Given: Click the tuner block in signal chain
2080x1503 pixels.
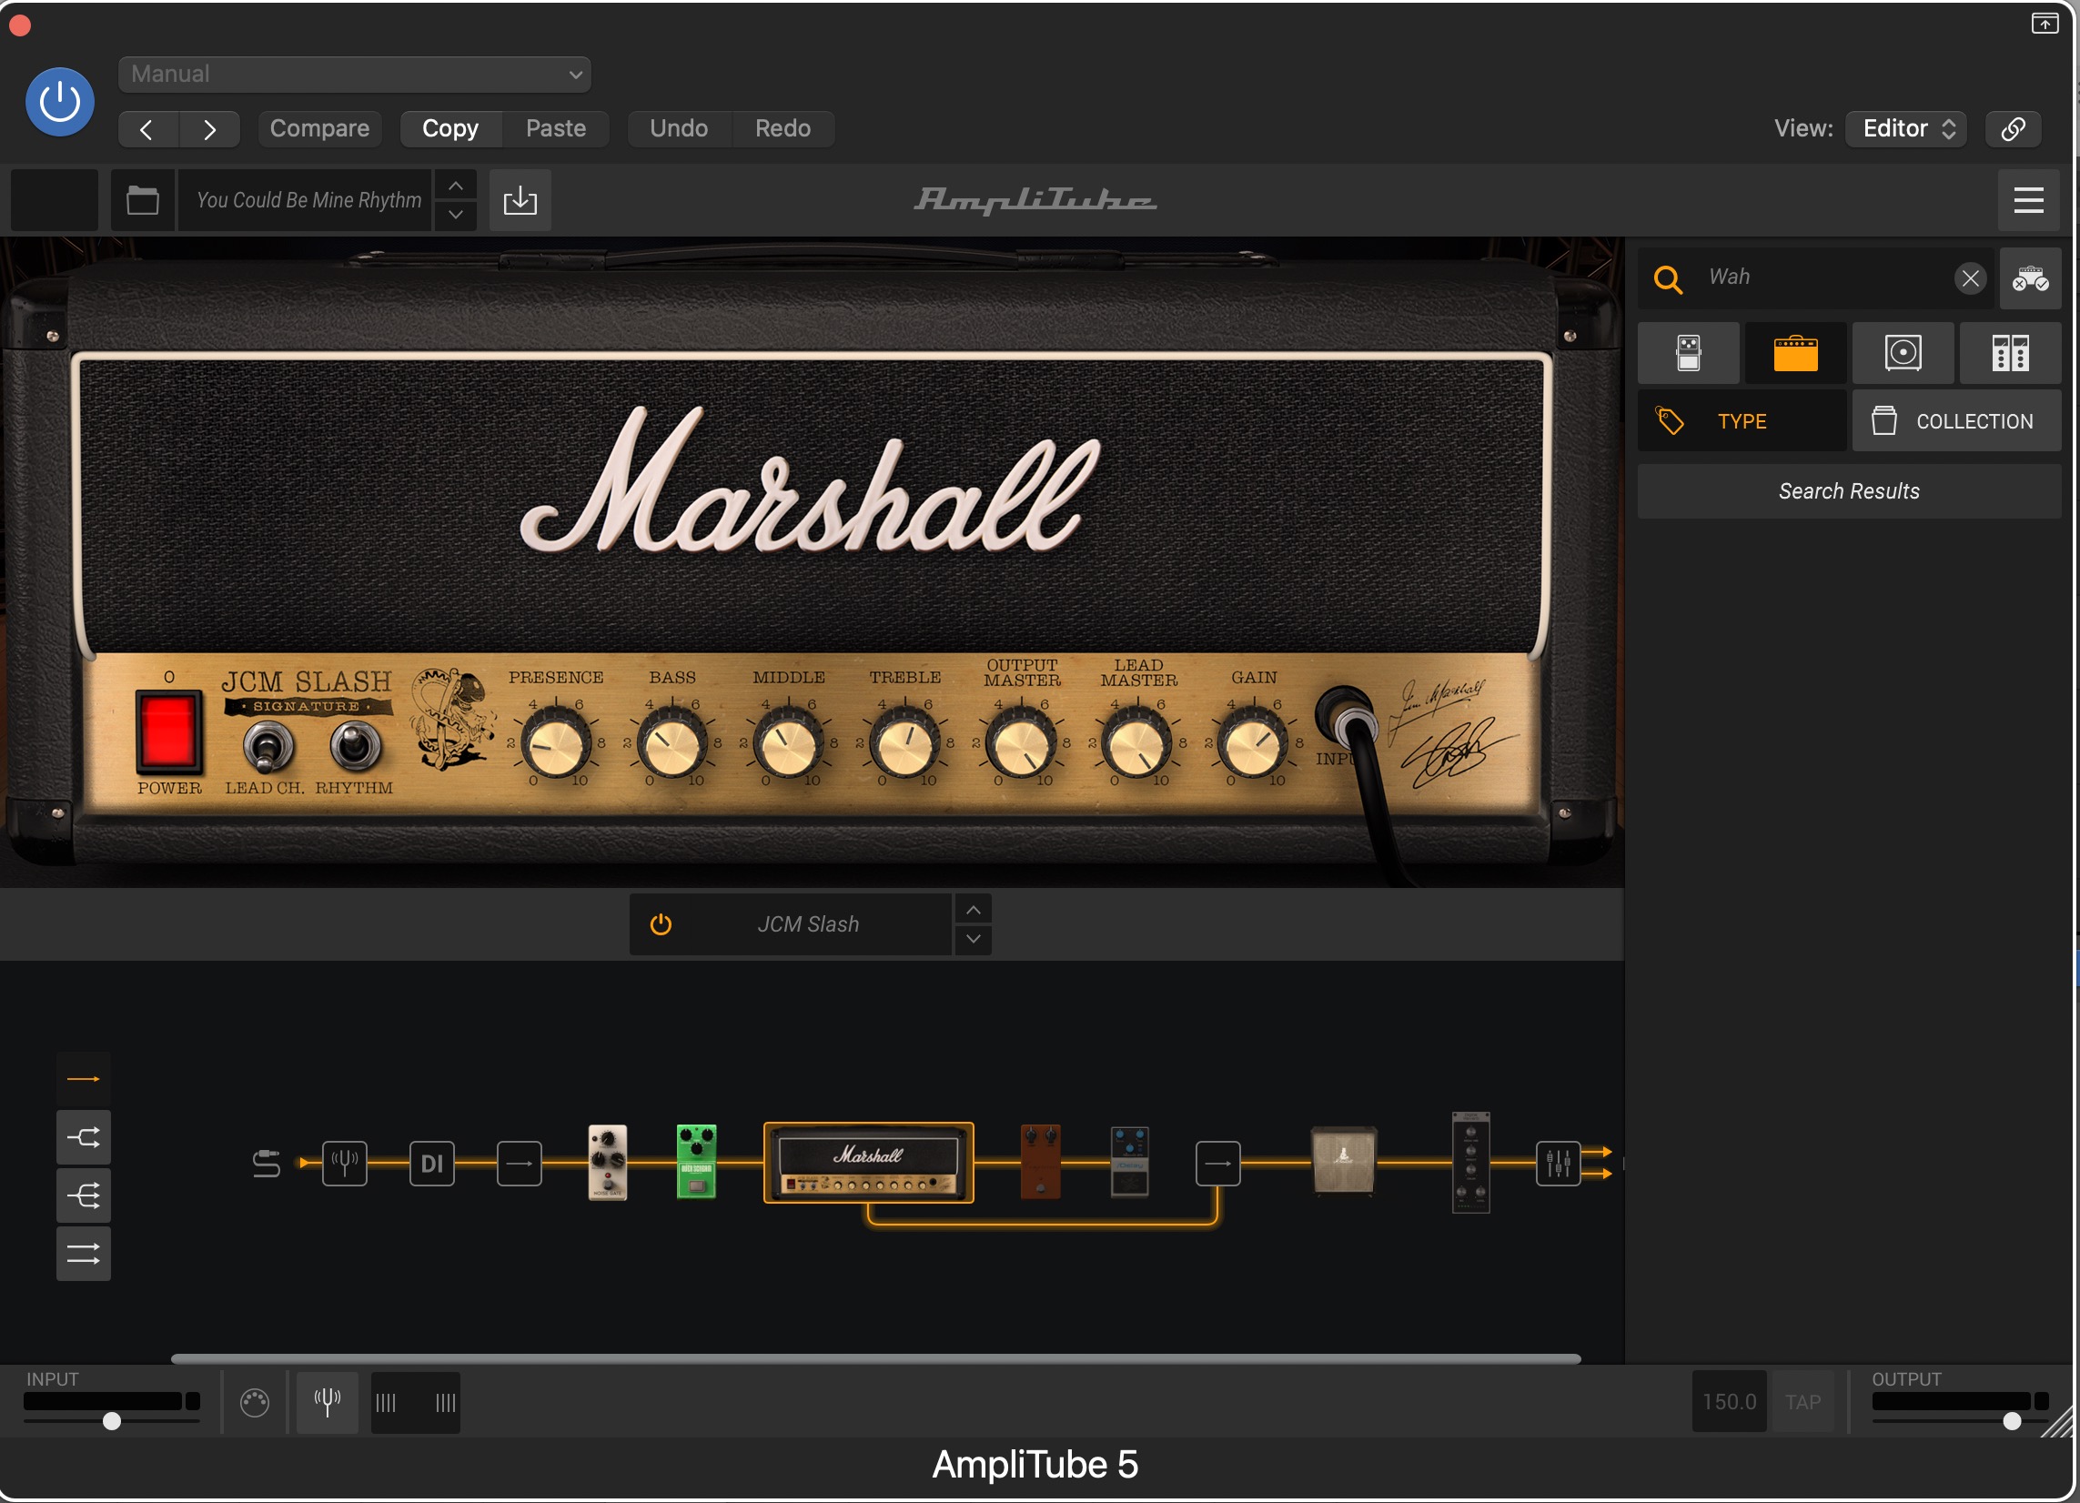Looking at the screenshot, I should pos(345,1164).
